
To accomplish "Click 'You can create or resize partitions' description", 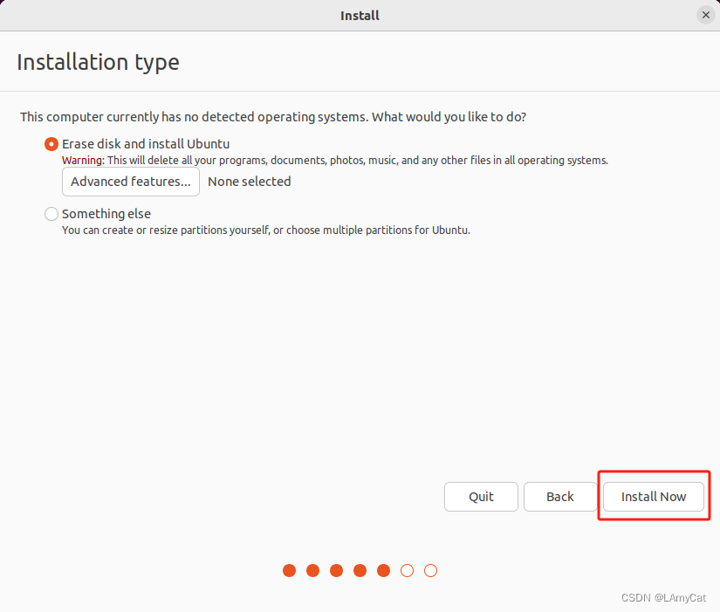I will [x=266, y=230].
